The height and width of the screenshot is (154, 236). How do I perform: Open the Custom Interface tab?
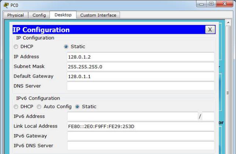pyautogui.click(x=98, y=15)
